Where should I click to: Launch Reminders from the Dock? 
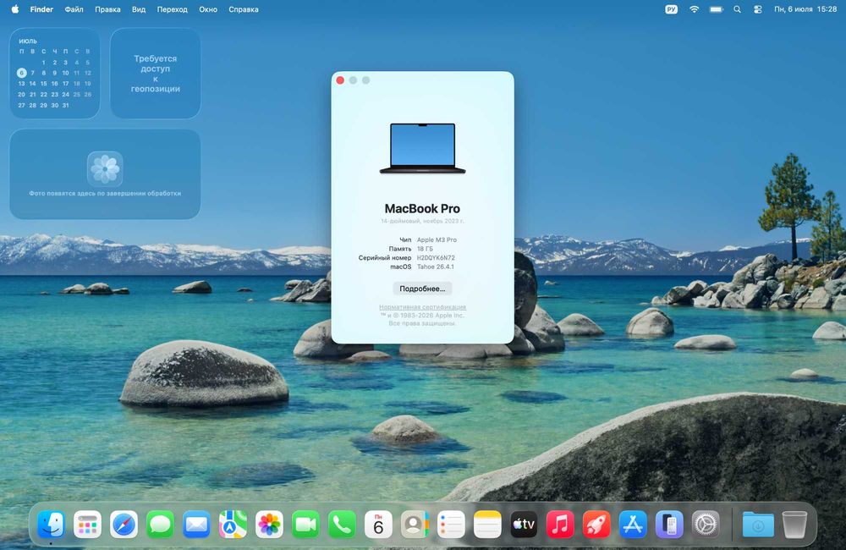[x=451, y=524]
